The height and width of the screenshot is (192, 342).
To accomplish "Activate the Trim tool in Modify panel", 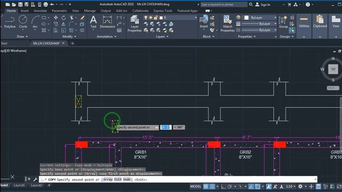I will [x=71, y=18].
